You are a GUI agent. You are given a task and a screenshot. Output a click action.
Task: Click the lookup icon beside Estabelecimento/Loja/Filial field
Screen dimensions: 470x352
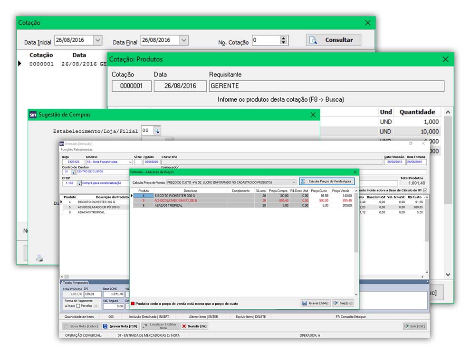[157, 131]
